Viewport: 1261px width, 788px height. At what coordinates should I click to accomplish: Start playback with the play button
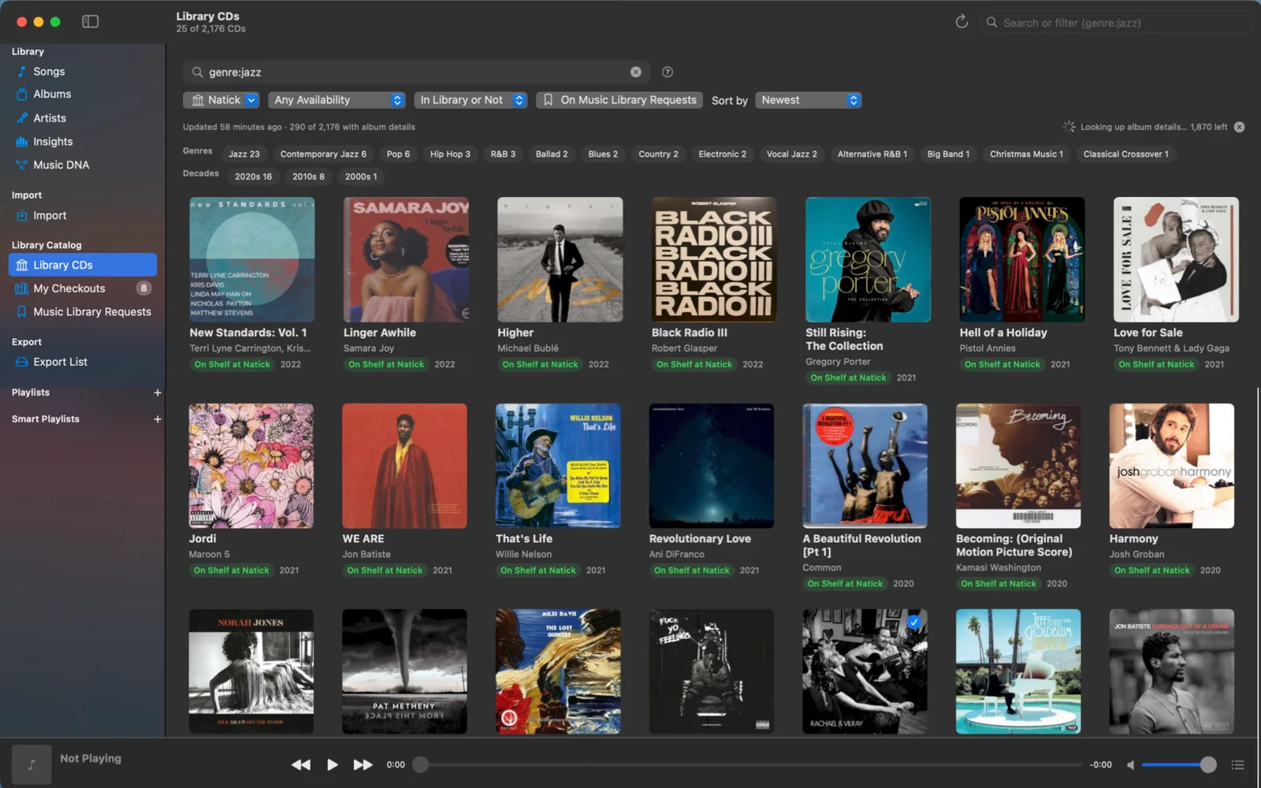[x=332, y=764]
